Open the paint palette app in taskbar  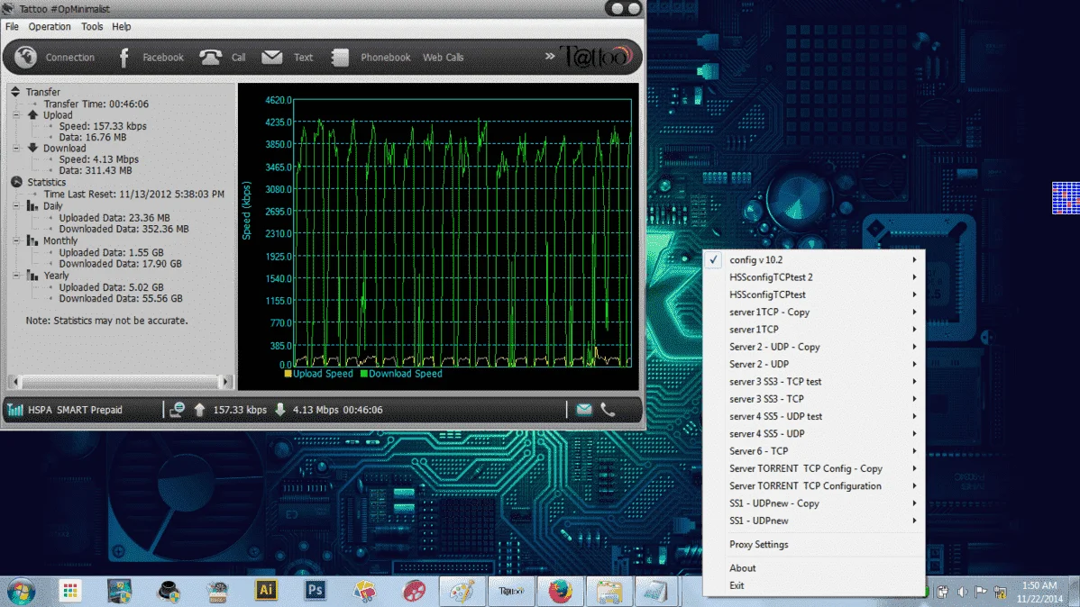pos(462,591)
